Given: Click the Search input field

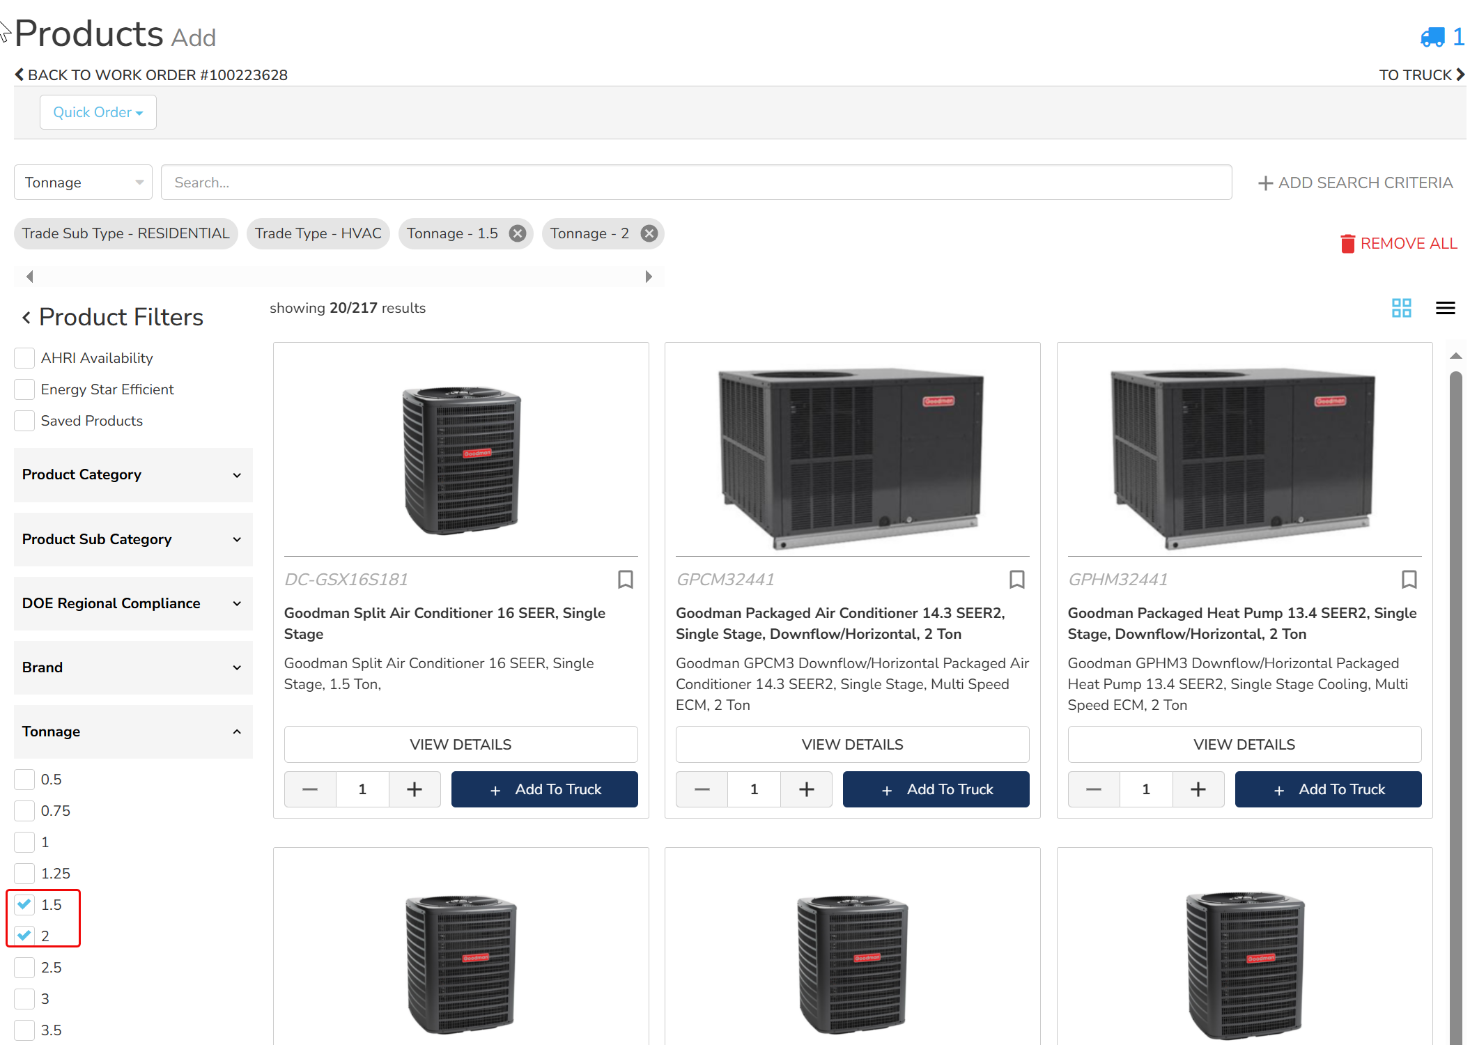Looking at the screenshot, I should pyautogui.click(x=696, y=183).
